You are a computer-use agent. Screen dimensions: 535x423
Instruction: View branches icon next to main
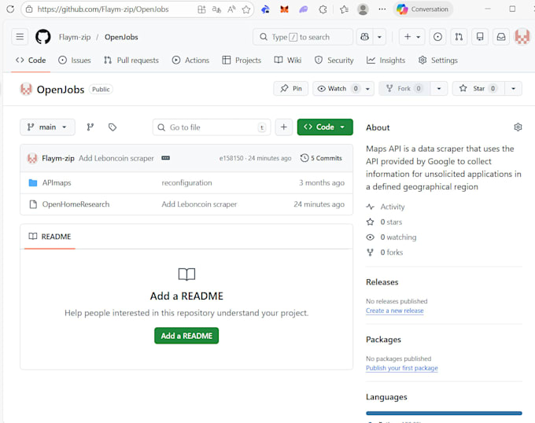point(90,127)
